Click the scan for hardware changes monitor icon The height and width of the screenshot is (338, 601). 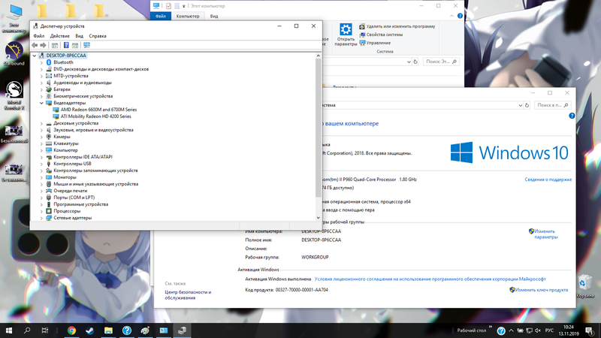click(86, 45)
